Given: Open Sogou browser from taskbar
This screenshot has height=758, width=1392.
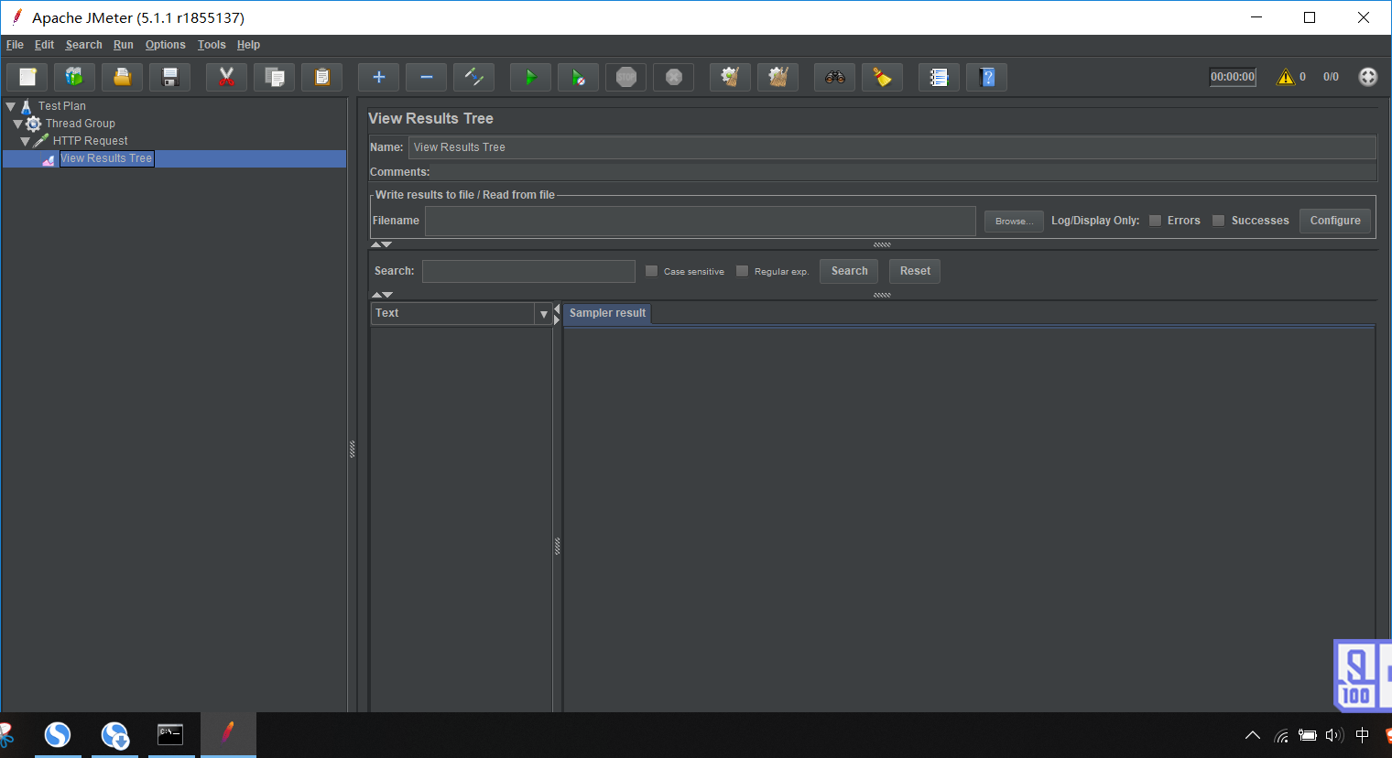Looking at the screenshot, I should [x=58, y=734].
